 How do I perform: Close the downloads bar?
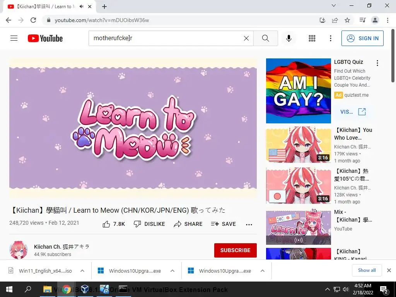(x=389, y=270)
